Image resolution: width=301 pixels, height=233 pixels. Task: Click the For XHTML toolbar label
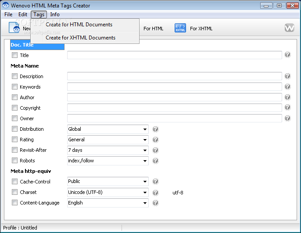point(201,29)
